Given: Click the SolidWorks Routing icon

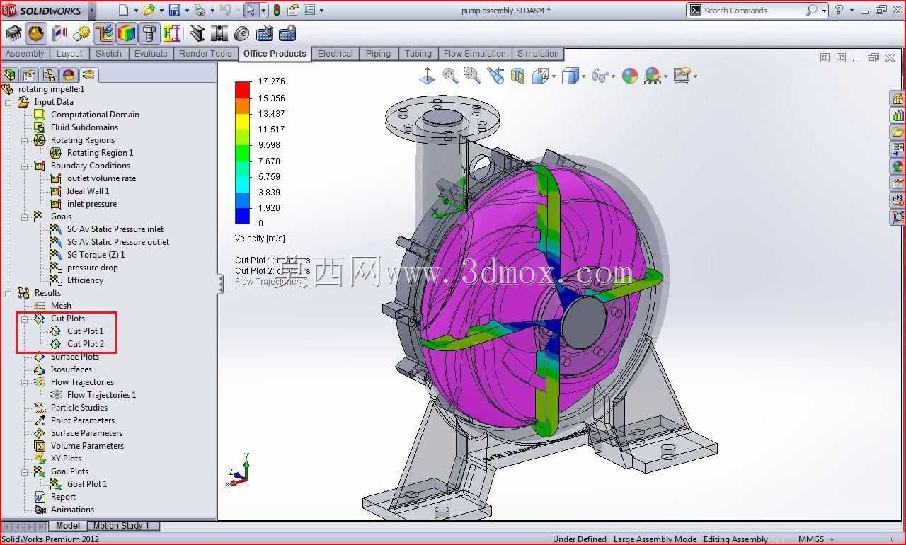Looking at the screenshot, I should pos(104,33).
